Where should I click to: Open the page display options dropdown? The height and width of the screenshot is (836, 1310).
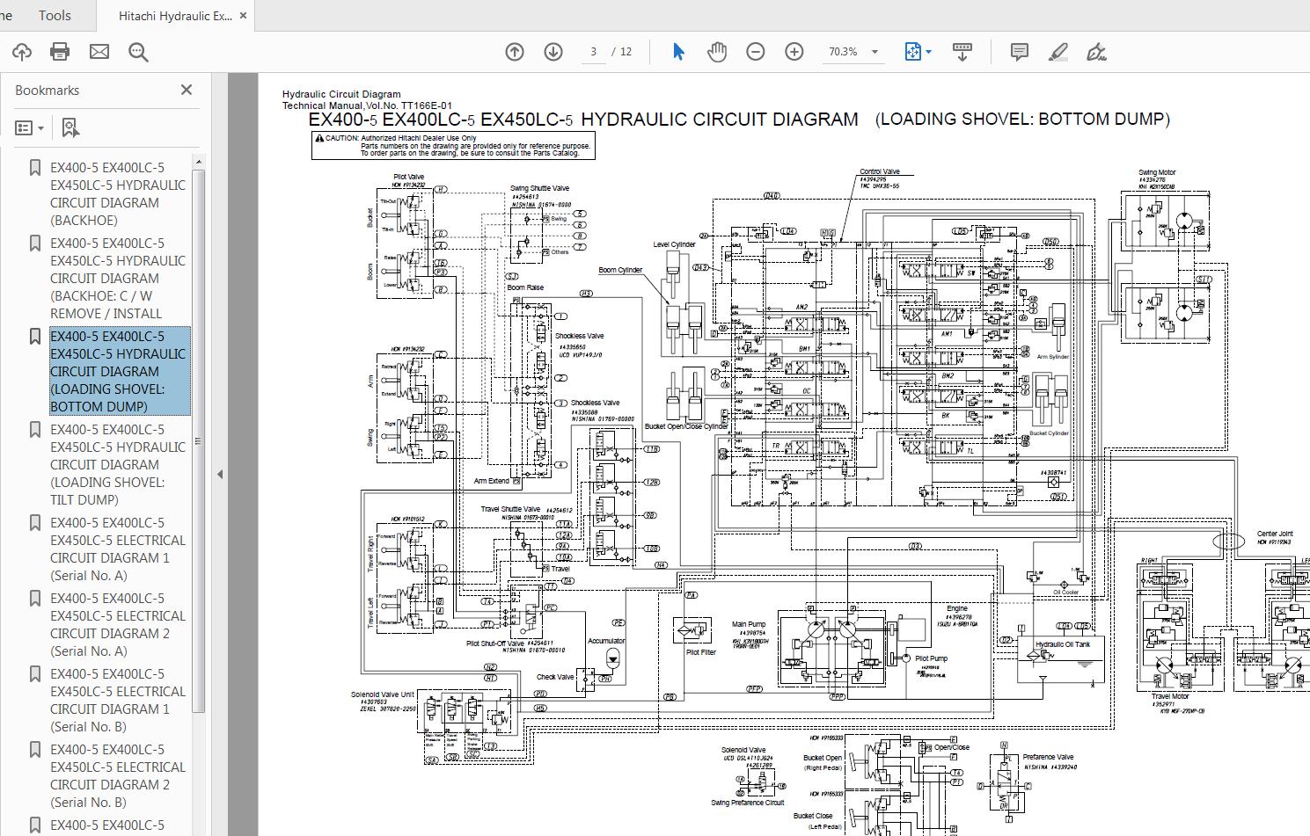(917, 51)
